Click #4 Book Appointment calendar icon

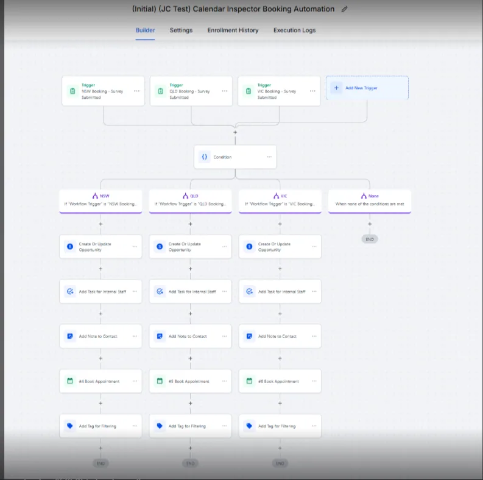coord(70,381)
